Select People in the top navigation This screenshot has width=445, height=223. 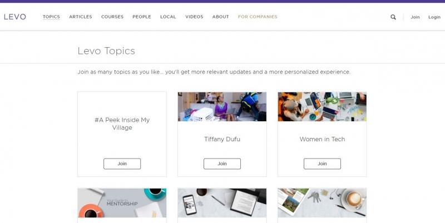pyautogui.click(x=142, y=17)
